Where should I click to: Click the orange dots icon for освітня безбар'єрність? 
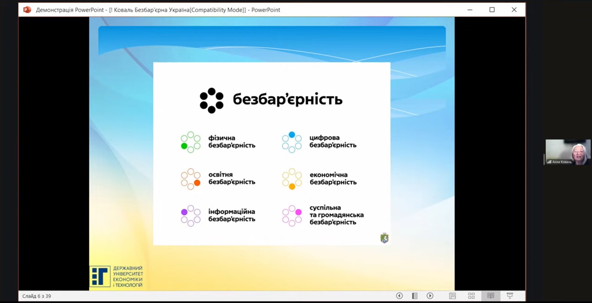[x=191, y=179]
